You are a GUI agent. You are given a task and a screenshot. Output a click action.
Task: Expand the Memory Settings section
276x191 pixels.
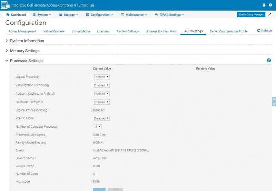[22, 51]
